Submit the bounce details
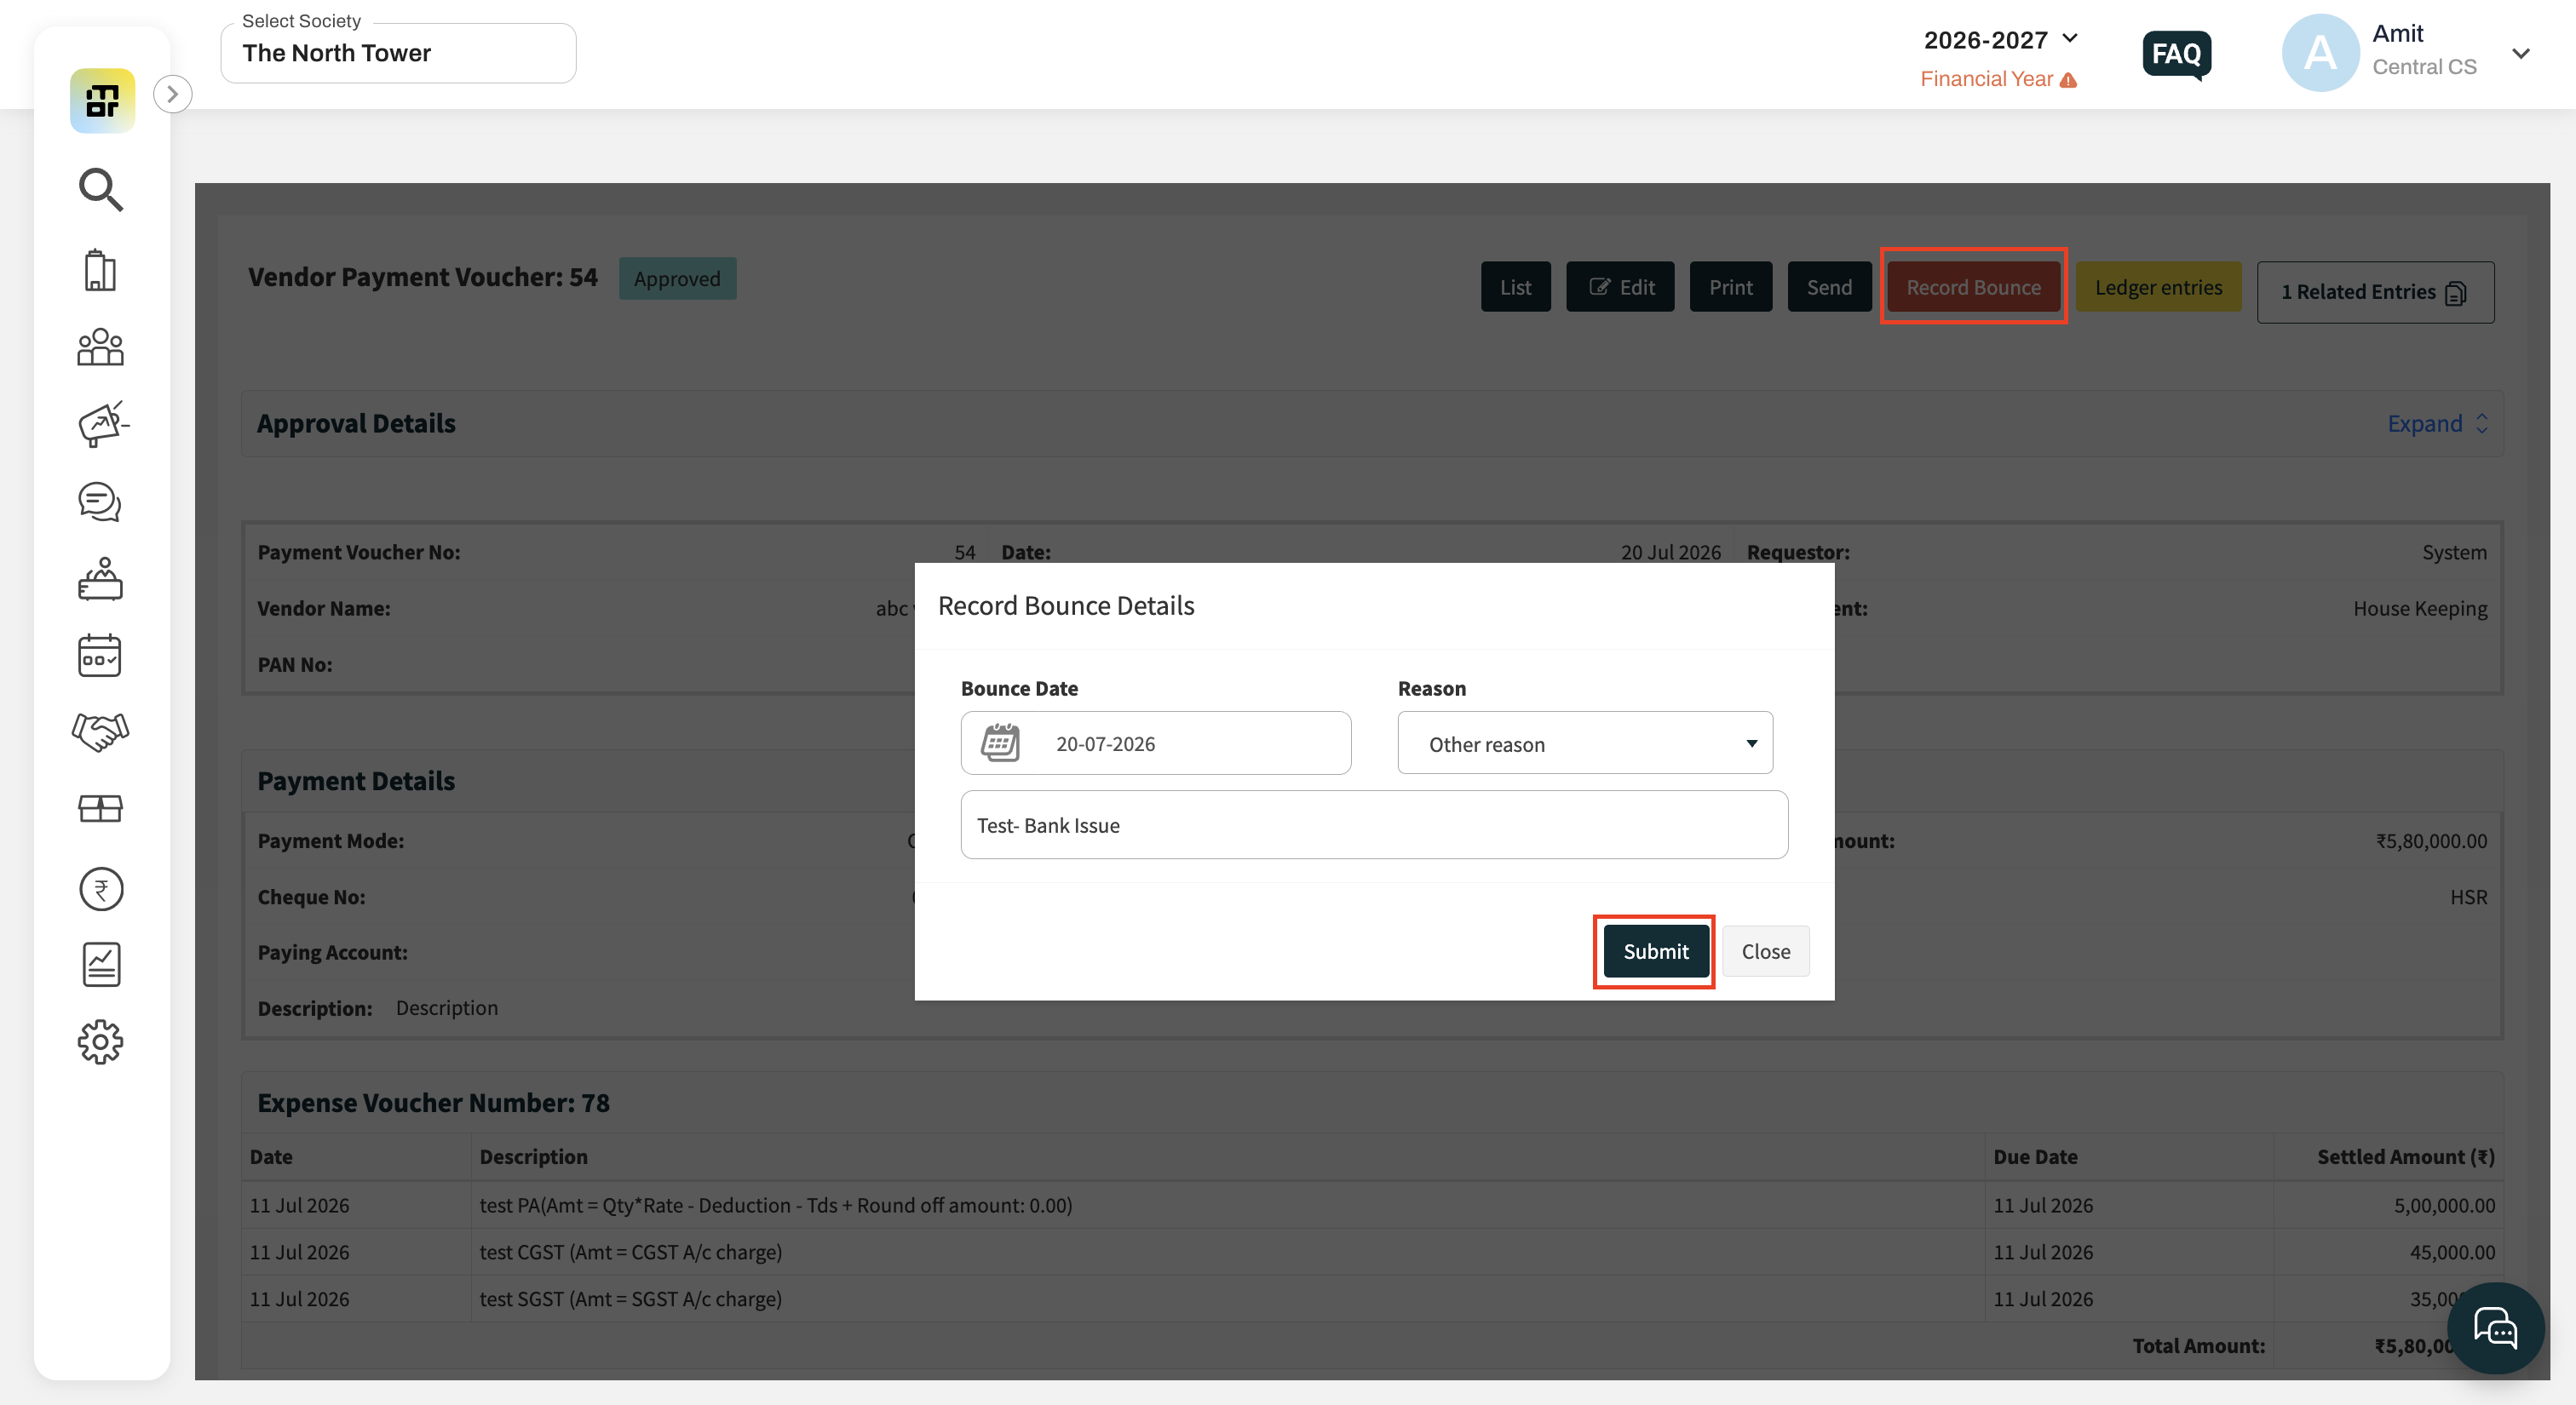 click(1655, 951)
